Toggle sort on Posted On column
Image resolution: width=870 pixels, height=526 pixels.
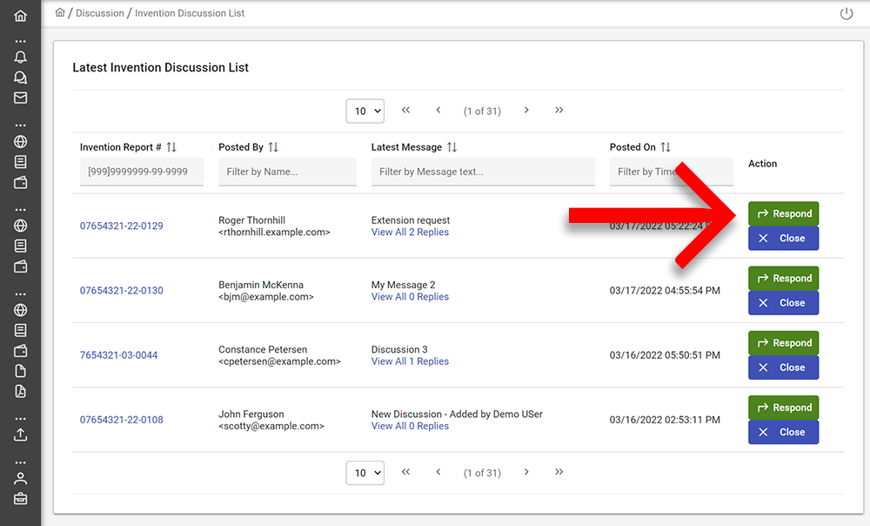pyautogui.click(x=666, y=147)
